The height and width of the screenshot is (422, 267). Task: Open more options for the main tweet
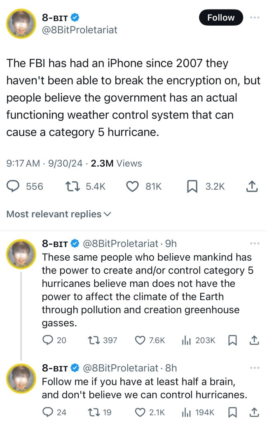255,18
